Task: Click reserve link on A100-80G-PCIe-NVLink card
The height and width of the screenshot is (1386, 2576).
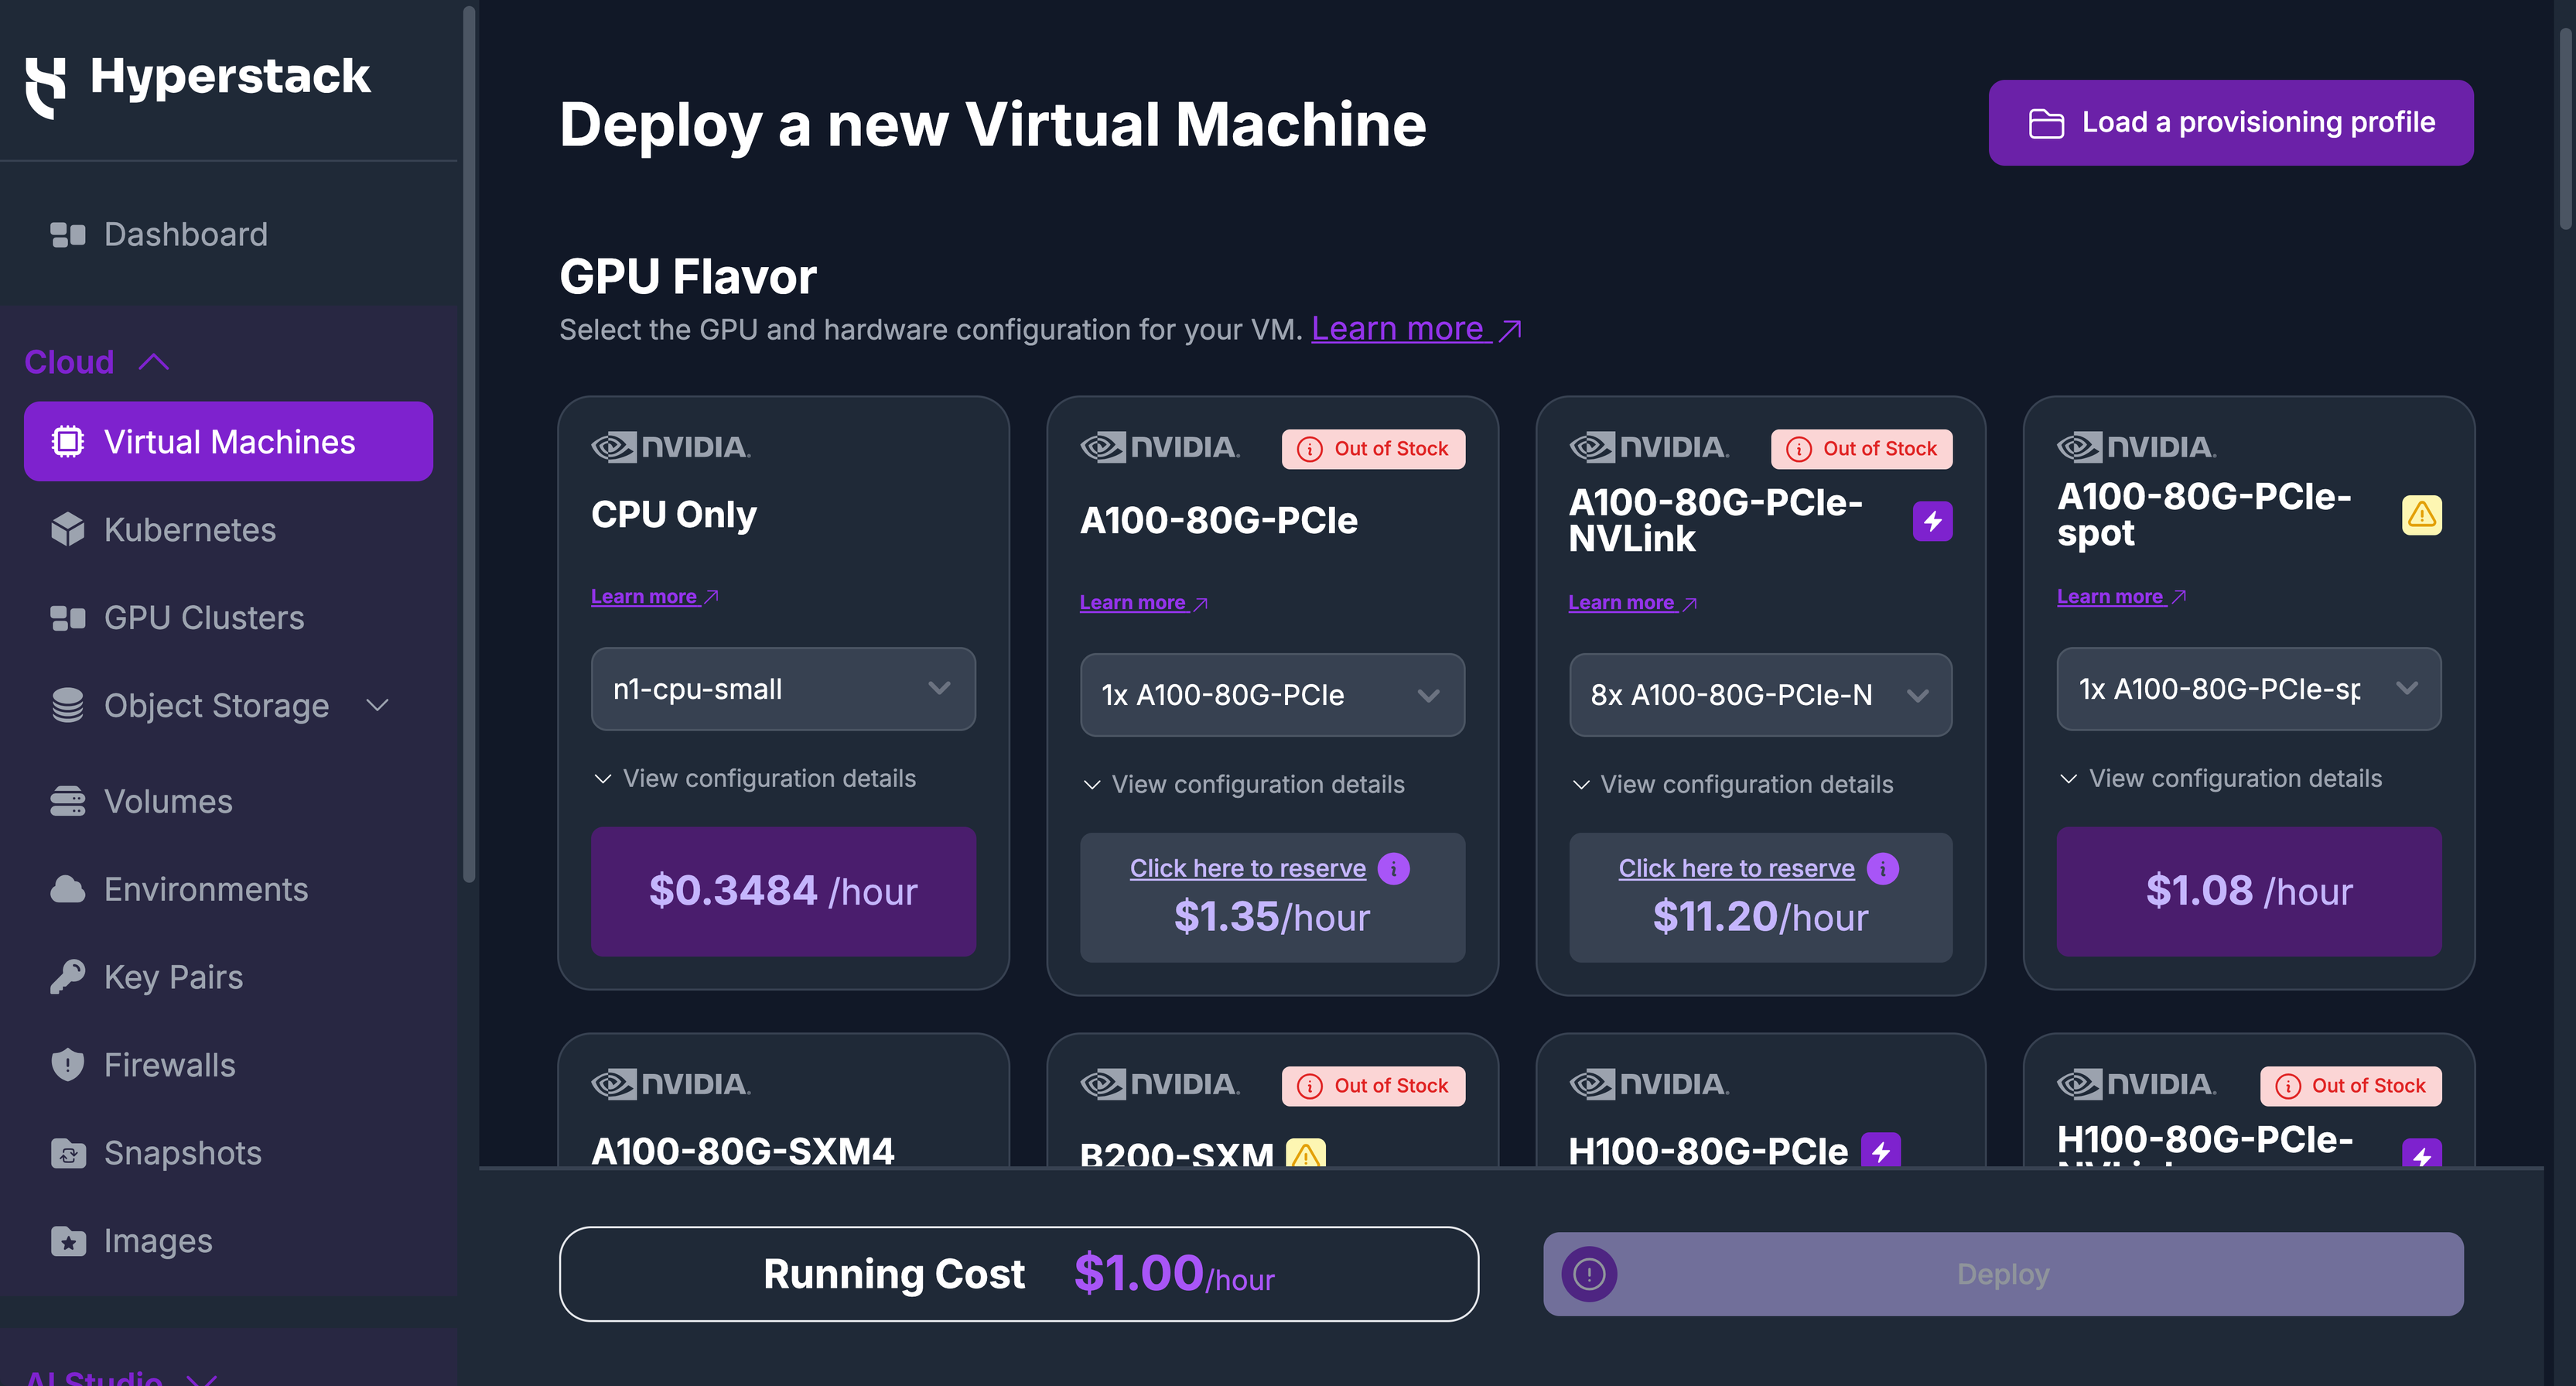Action: pos(1736,868)
